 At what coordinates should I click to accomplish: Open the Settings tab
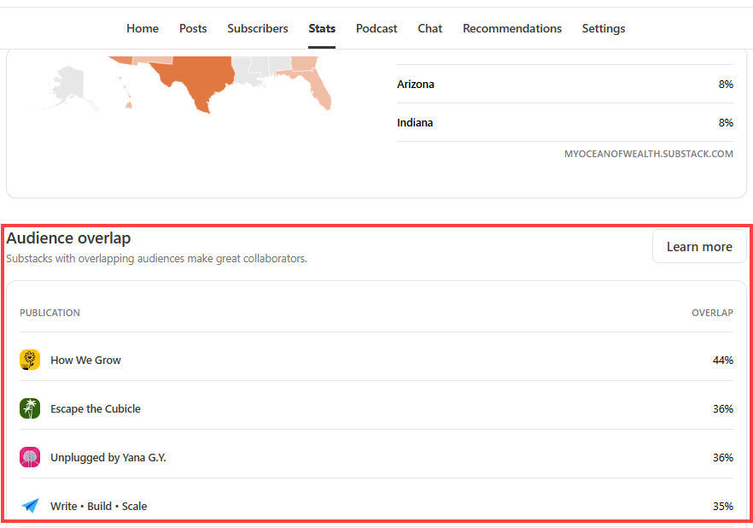604,28
